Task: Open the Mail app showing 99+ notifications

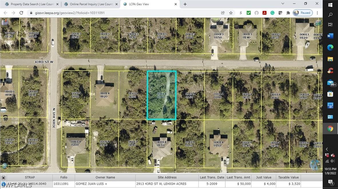Action: click(x=330, y=83)
